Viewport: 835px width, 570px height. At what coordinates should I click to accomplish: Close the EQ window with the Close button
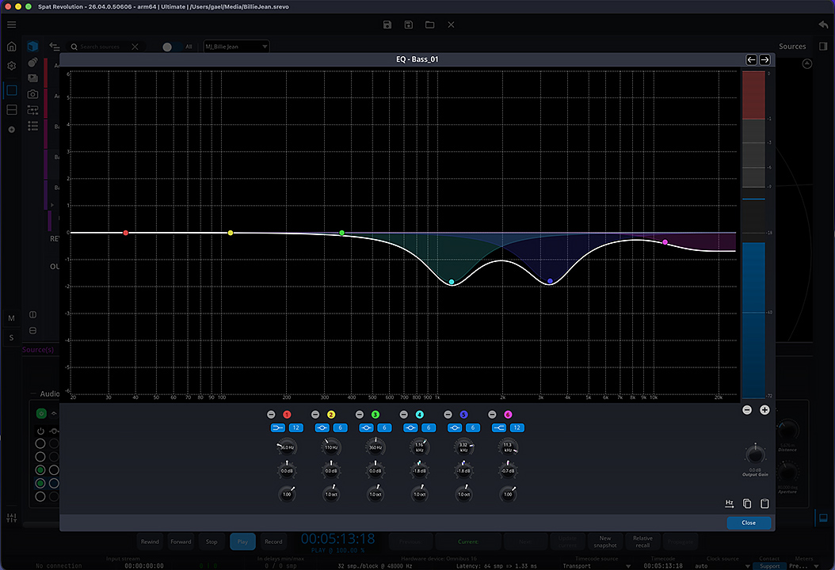(748, 522)
